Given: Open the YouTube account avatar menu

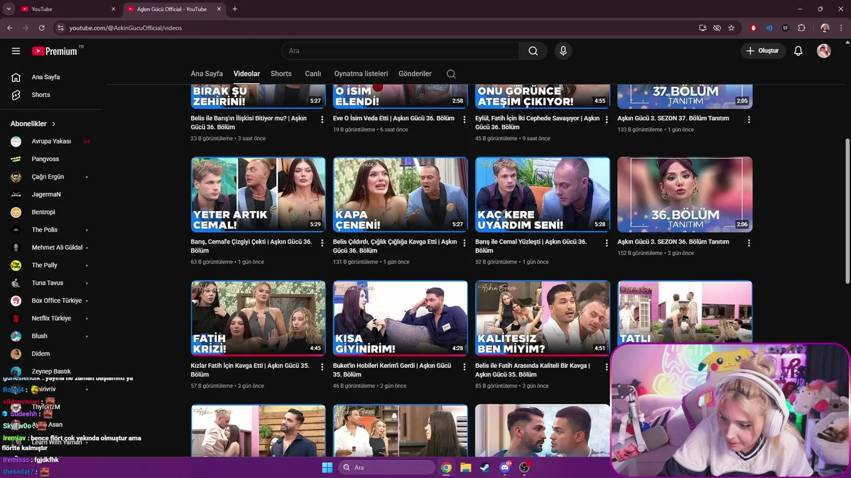Looking at the screenshot, I should [x=824, y=51].
